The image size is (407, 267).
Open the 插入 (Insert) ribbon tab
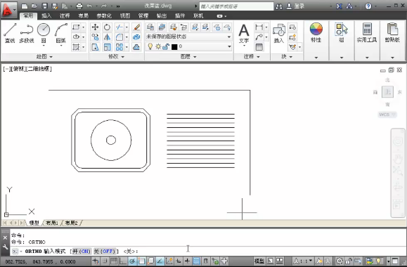[46, 16]
